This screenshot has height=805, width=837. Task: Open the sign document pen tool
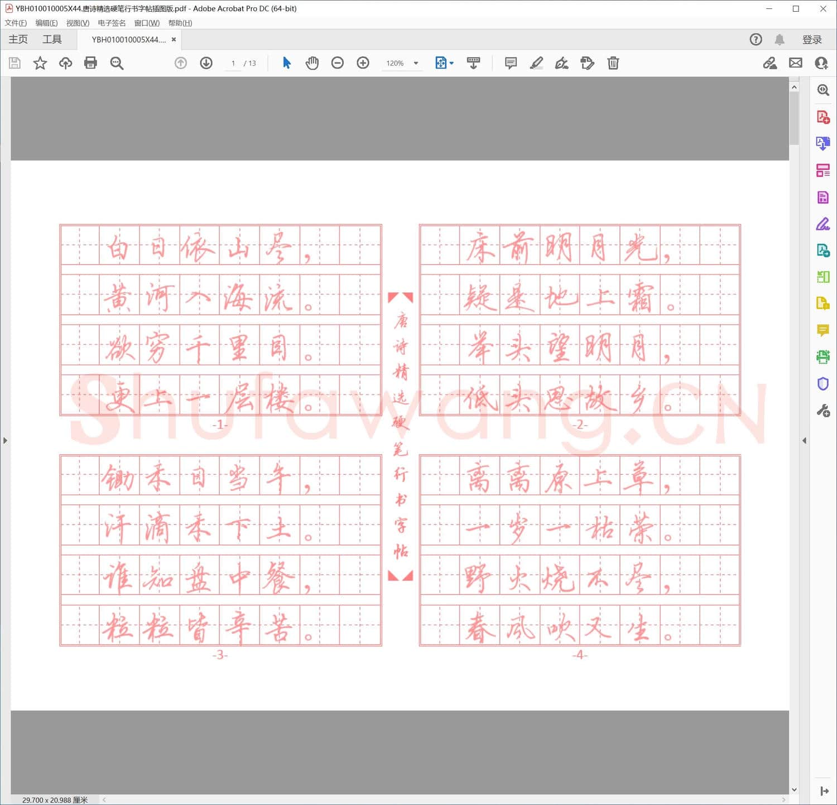tap(562, 63)
